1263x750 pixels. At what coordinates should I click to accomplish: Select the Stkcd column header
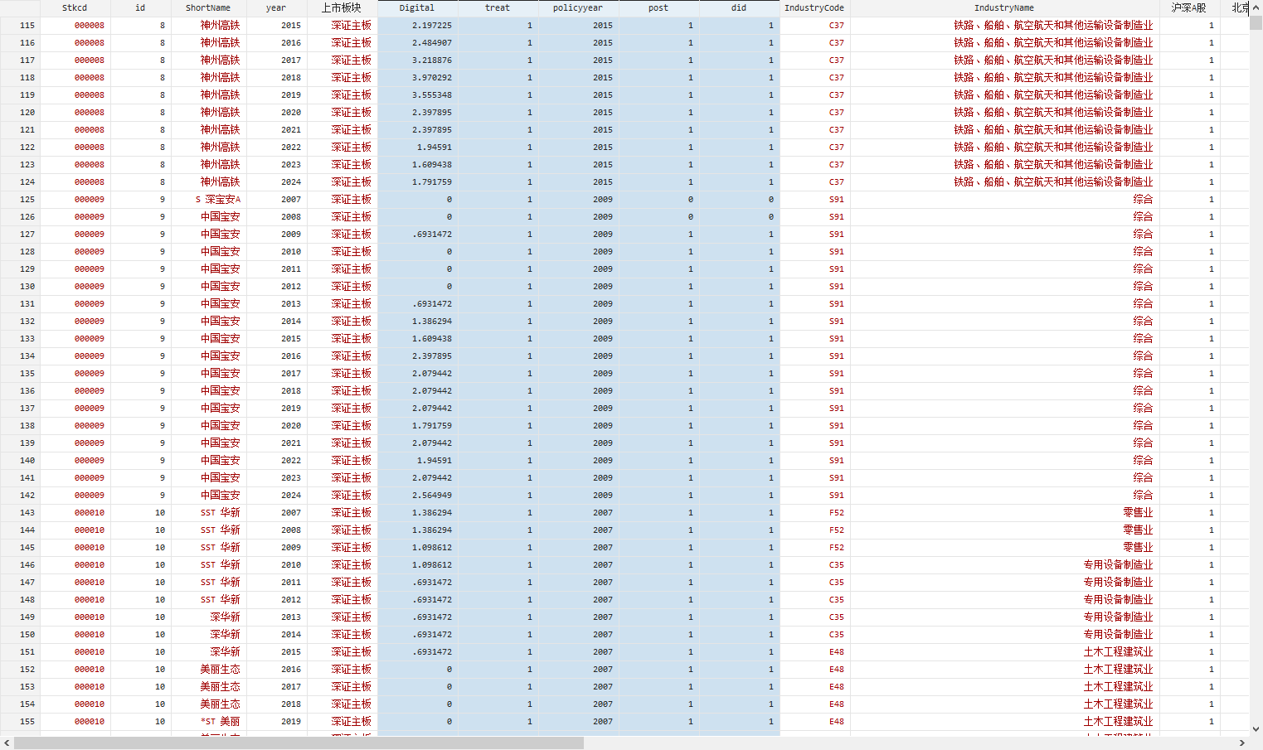(x=75, y=7)
